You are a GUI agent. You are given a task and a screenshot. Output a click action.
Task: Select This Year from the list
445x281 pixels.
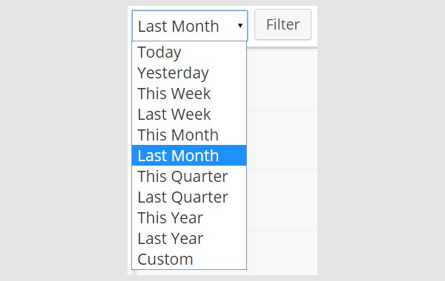pyautogui.click(x=189, y=217)
